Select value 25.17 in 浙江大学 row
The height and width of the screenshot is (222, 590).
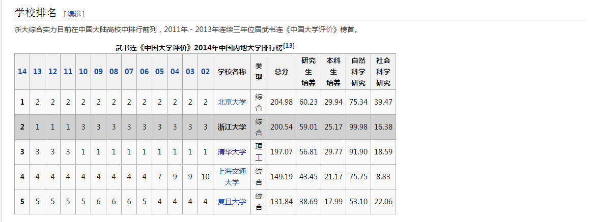click(x=333, y=127)
